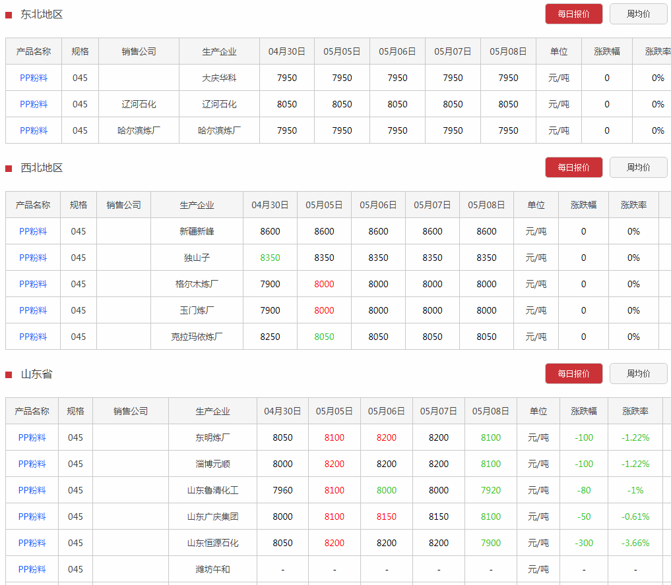Open PP粉料 link in 玉门炼厂 row

(x=33, y=311)
